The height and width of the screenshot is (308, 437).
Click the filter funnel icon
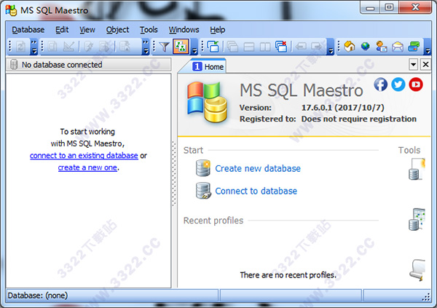pyautogui.click(x=165, y=47)
